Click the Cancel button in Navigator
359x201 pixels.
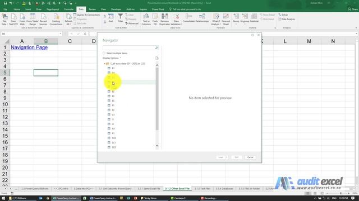click(x=250, y=157)
